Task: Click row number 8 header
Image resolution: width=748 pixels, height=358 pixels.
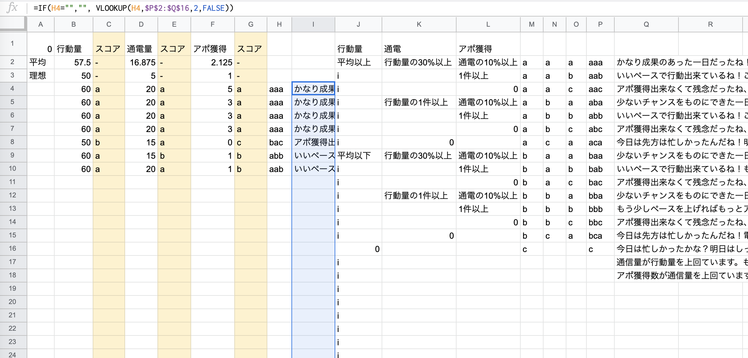Action: 13,142
